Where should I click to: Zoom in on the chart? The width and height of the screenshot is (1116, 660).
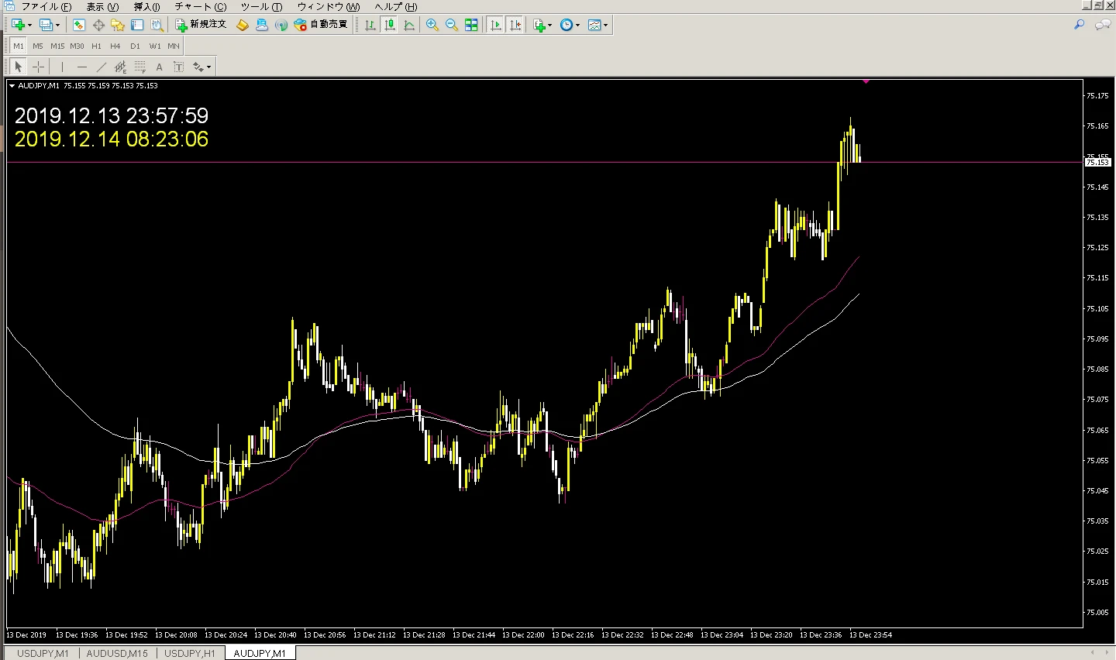(x=432, y=25)
